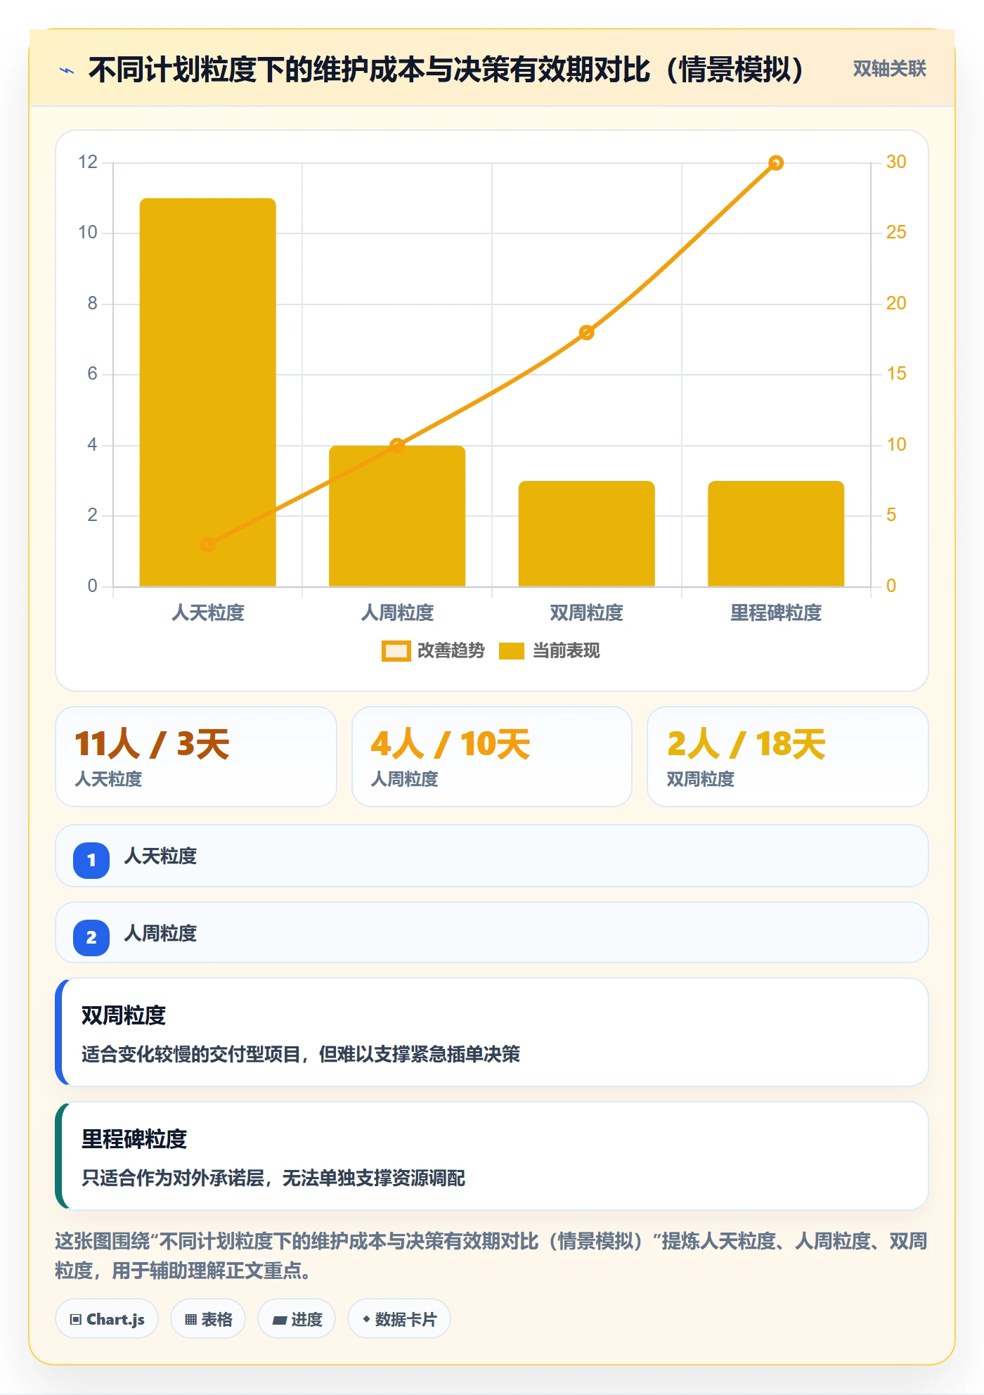Viewport: 984px width, 1395px height.
Task: Click the 里程碑粒度 x-axis label
Action: pyautogui.click(x=776, y=613)
